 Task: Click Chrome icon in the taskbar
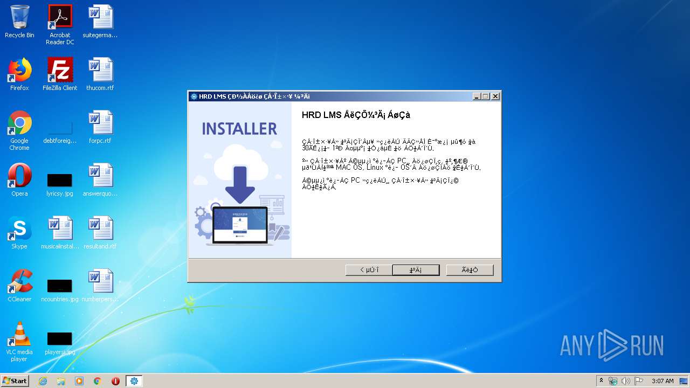click(x=98, y=381)
